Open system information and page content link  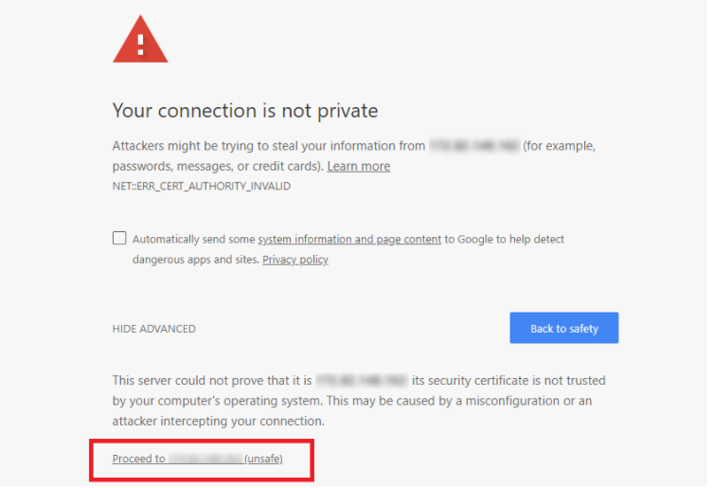tap(349, 240)
